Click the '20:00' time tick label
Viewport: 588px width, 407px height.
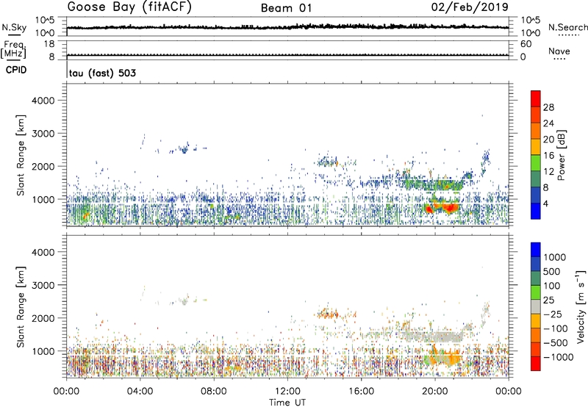click(434, 392)
